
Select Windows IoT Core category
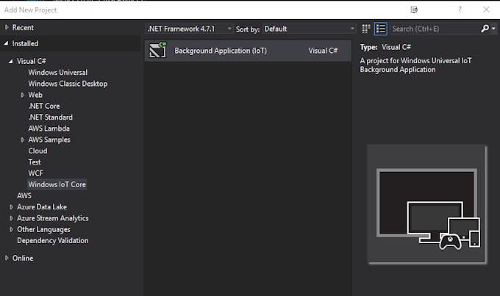[57, 184]
